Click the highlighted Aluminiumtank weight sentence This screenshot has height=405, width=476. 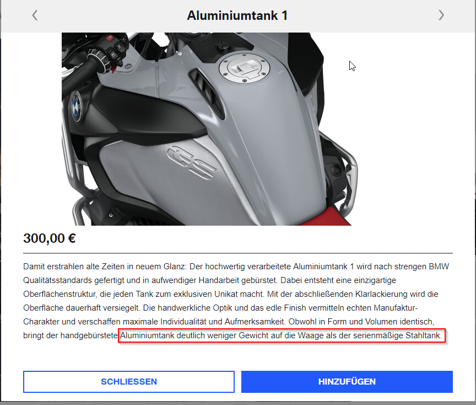click(282, 335)
